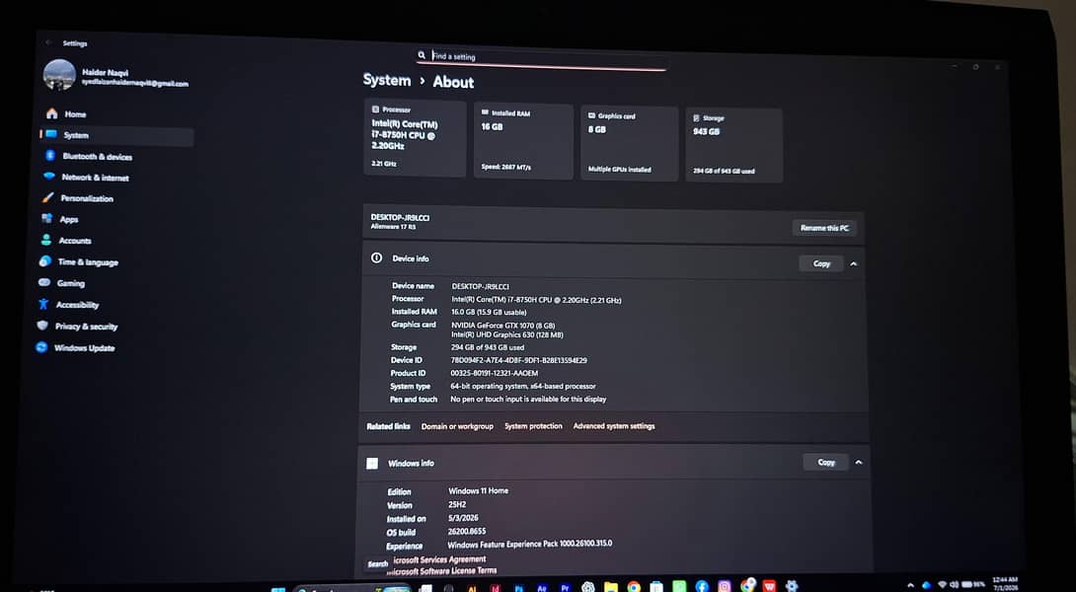Click the System breadcrumb link
This screenshot has height=592, width=1076.
coord(387,80)
